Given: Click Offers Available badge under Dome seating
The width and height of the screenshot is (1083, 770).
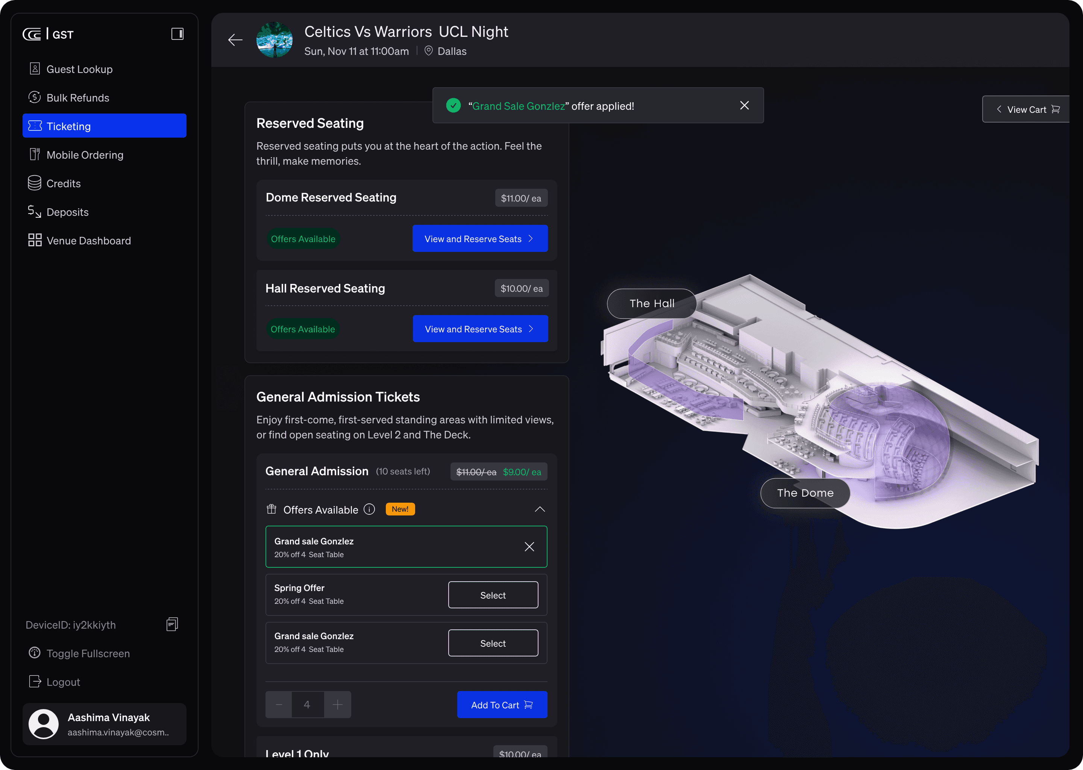Looking at the screenshot, I should pos(303,238).
